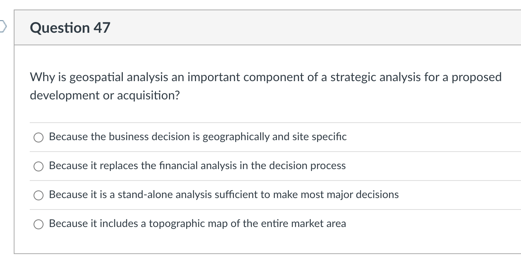521x259 pixels.
Task: Mark the 'stand-alone analysis' radio button
Action: [x=38, y=195]
